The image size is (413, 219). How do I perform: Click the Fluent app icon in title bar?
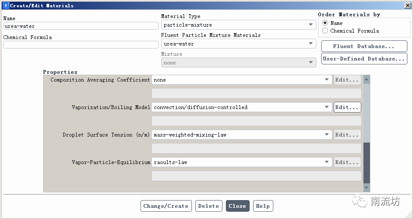(6, 6)
